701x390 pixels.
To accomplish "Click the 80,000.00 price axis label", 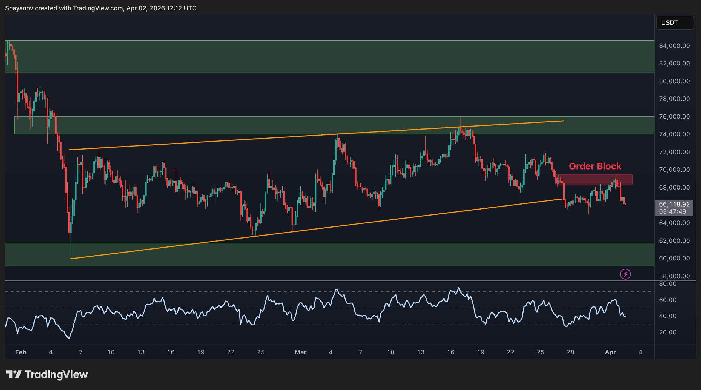I will tap(674, 81).
